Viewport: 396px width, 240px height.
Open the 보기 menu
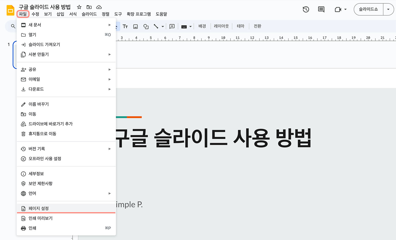point(48,14)
